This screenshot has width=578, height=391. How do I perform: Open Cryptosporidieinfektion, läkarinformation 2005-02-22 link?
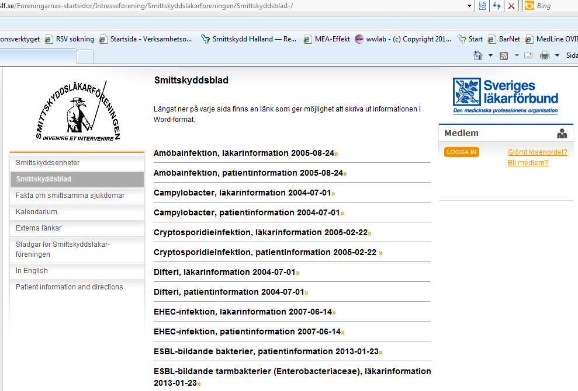[262, 233]
